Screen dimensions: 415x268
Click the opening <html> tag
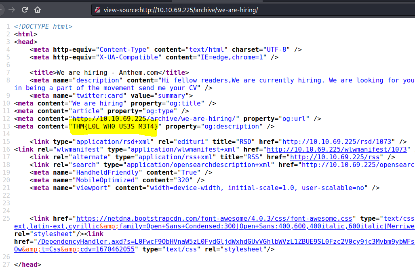tap(26, 34)
